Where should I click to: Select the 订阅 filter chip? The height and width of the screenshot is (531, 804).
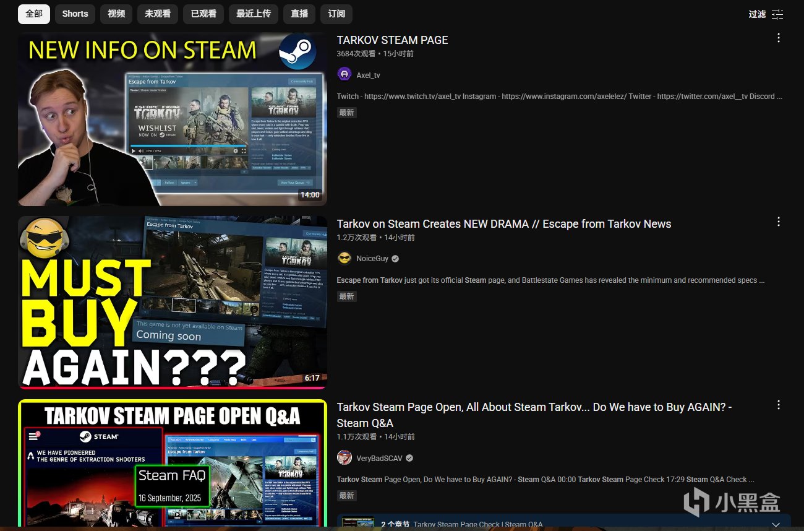click(x=336, y=14)
